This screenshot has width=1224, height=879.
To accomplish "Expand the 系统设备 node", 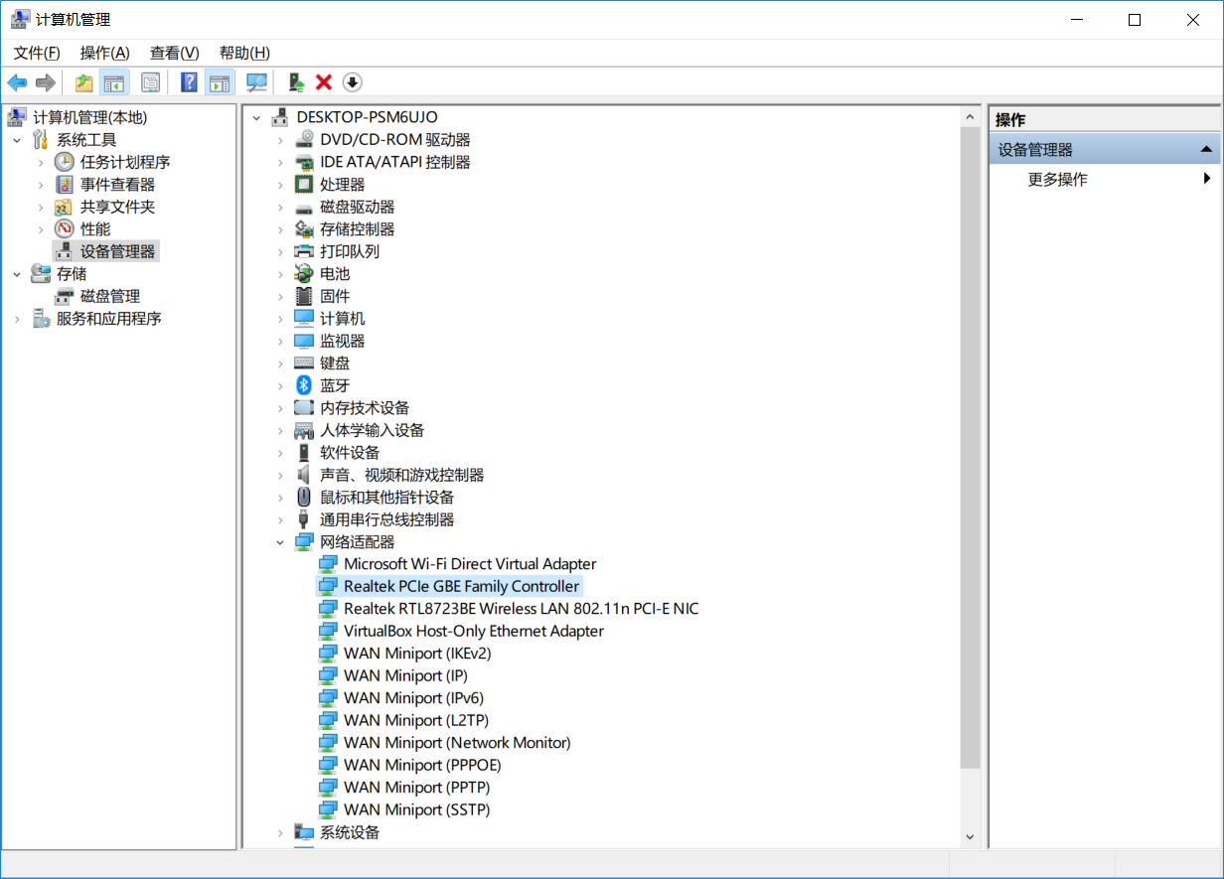I will tap(280, 832).
